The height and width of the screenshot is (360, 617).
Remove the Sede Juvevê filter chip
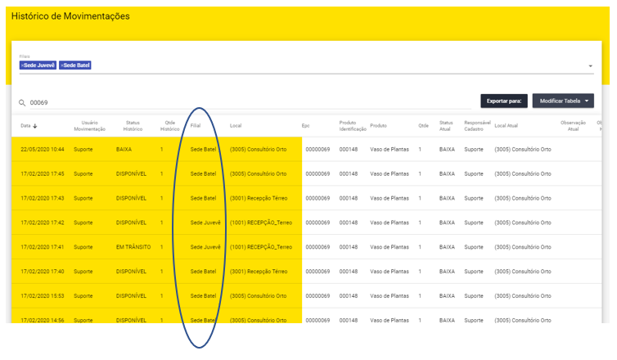coord(23,65)
